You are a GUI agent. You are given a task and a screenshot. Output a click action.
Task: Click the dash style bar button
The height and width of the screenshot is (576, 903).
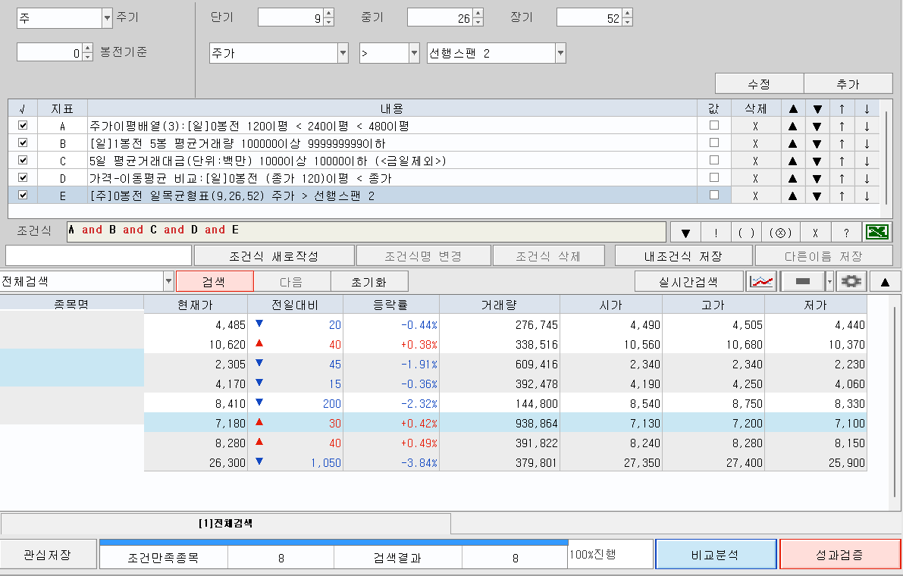coord(802,281)
